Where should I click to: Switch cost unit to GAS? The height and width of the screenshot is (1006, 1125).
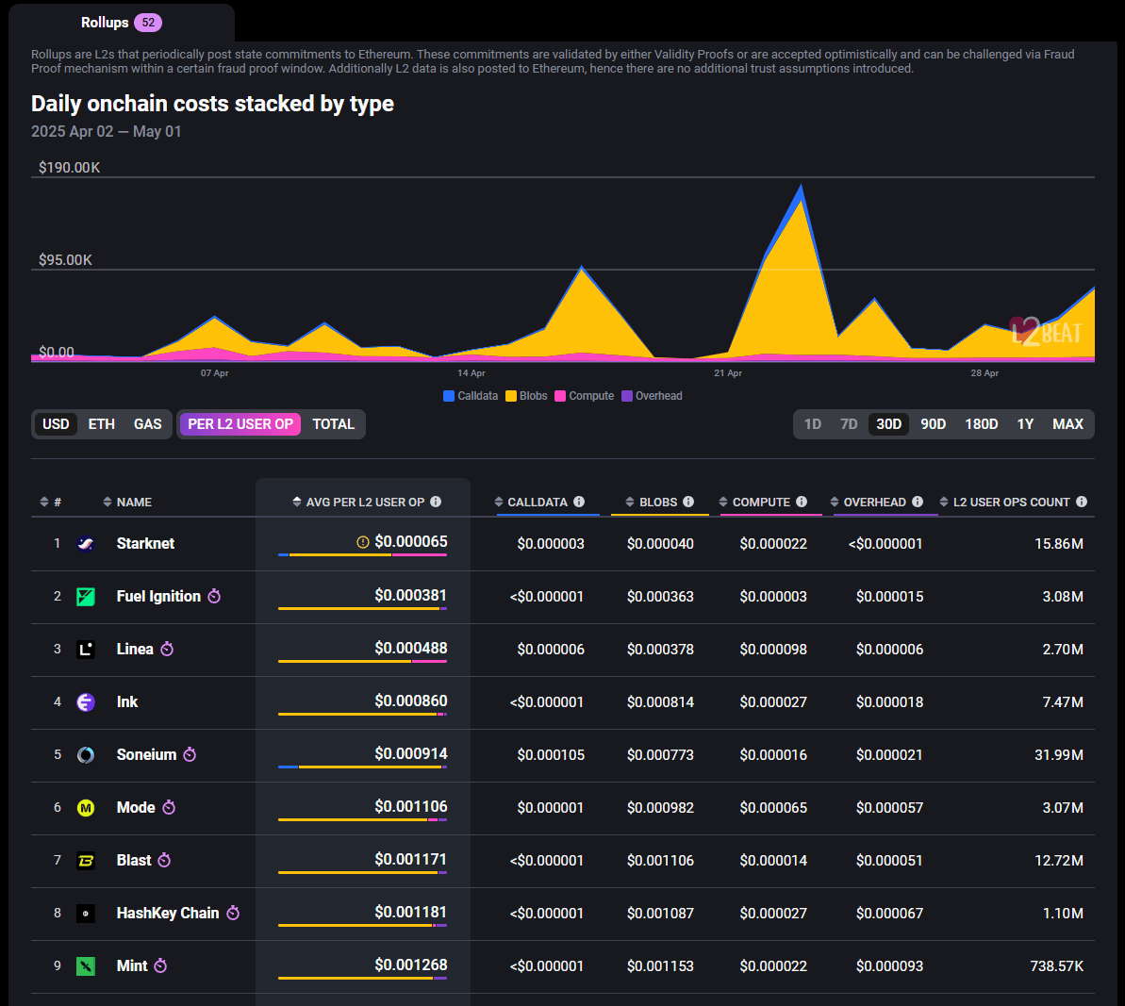pos(147,424)
